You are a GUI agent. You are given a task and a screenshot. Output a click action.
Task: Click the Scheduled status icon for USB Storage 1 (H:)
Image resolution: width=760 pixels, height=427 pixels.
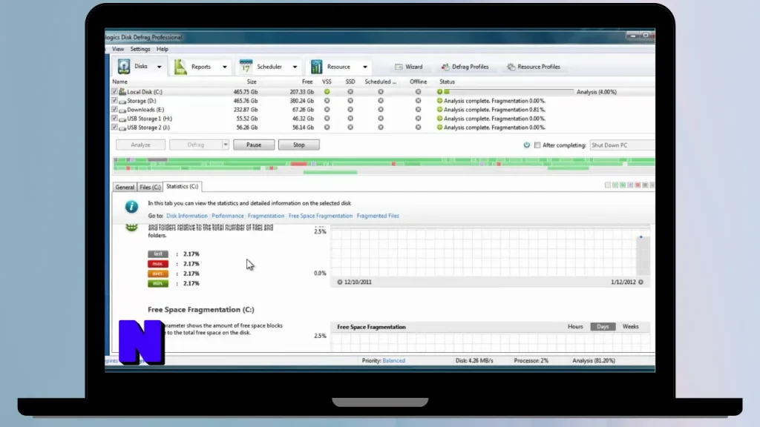coord(381,118)
